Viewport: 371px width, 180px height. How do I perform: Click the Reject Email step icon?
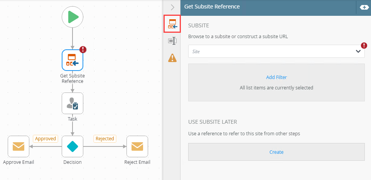point(137,146)
